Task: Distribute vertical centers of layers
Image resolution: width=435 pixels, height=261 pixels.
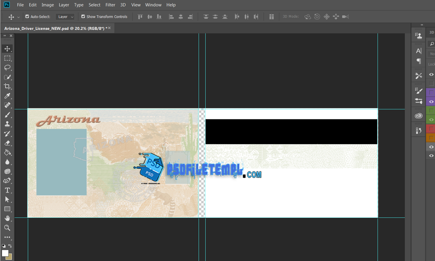Action: coord(215,16)
